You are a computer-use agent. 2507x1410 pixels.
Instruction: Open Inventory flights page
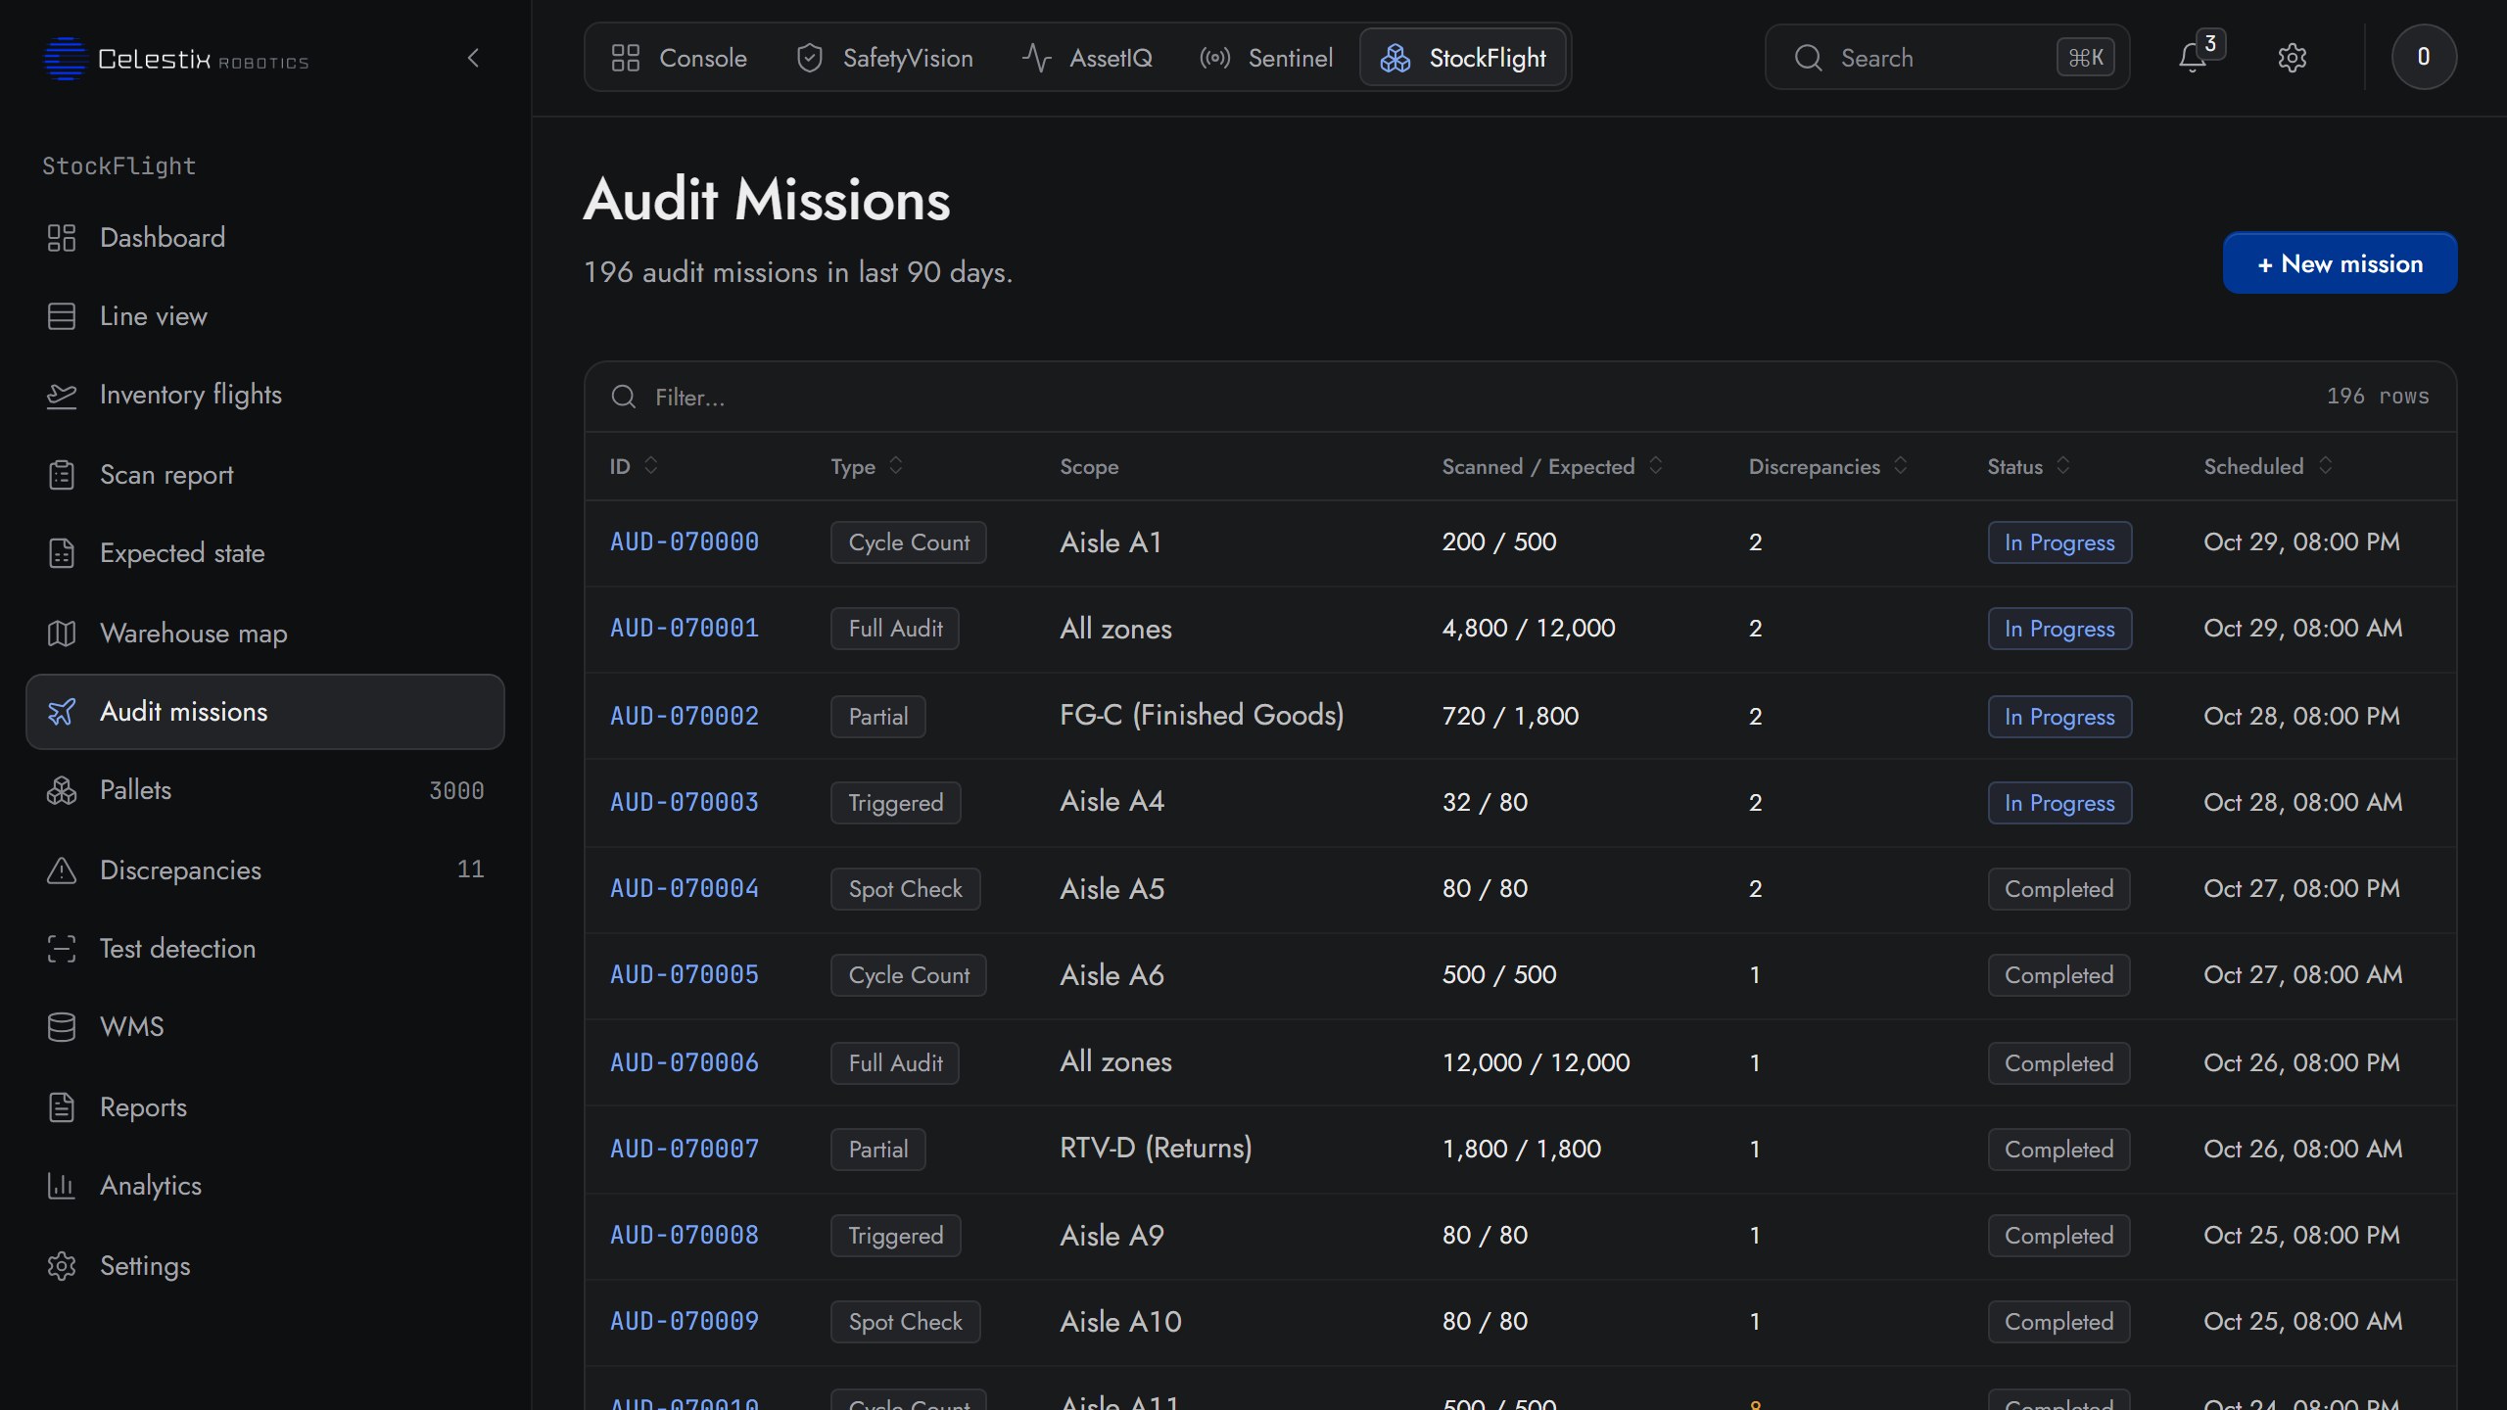click(x=265, y=395)
